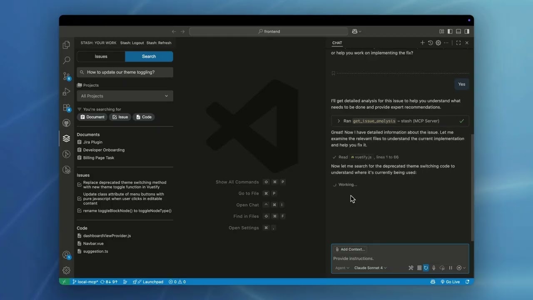Toggle the Issue search filter chip
Viewport: 533px width, 300px height.
coord(120,117)
